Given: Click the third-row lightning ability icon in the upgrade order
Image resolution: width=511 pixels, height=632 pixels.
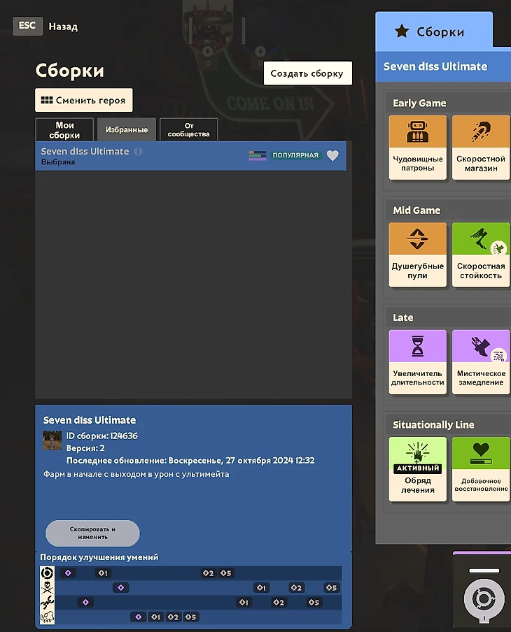Looking at the screenshot, I should coord(47,602).
